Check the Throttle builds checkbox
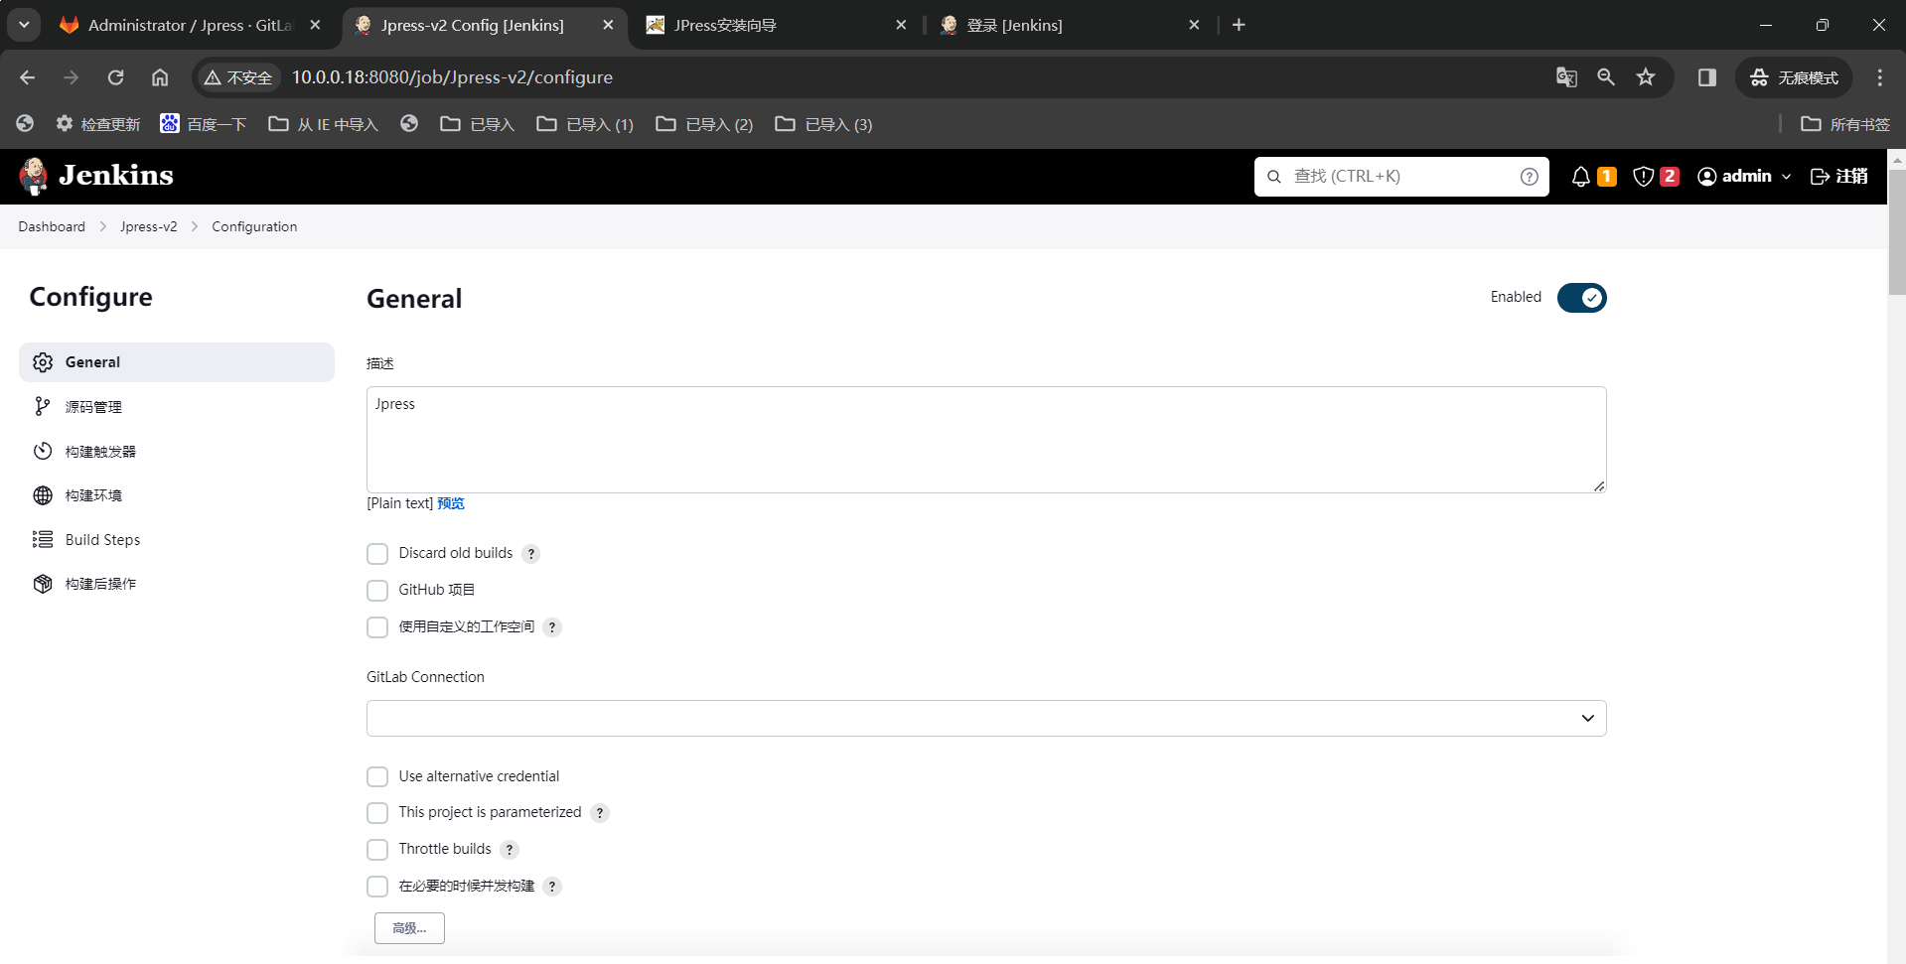The width and height of the screenshot is (1906, 964). tap(377, 850)
